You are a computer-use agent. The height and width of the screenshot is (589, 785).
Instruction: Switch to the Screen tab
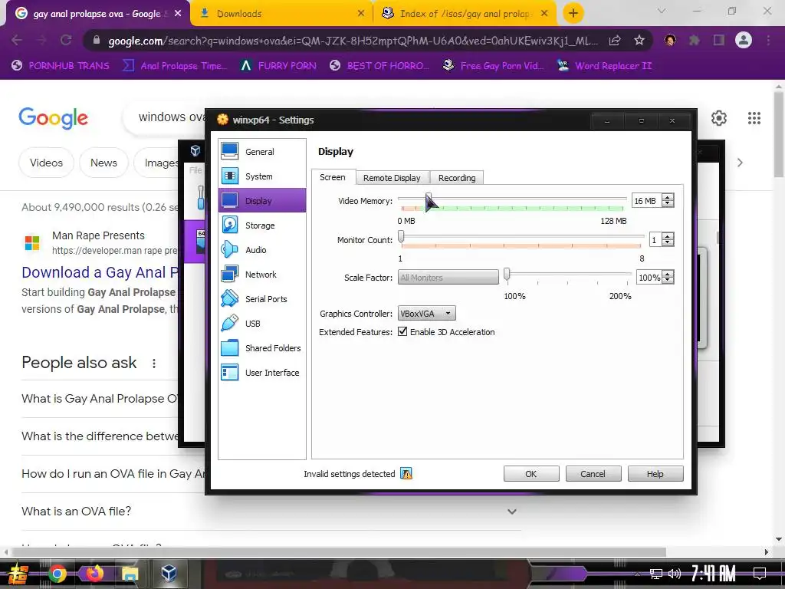333,177
